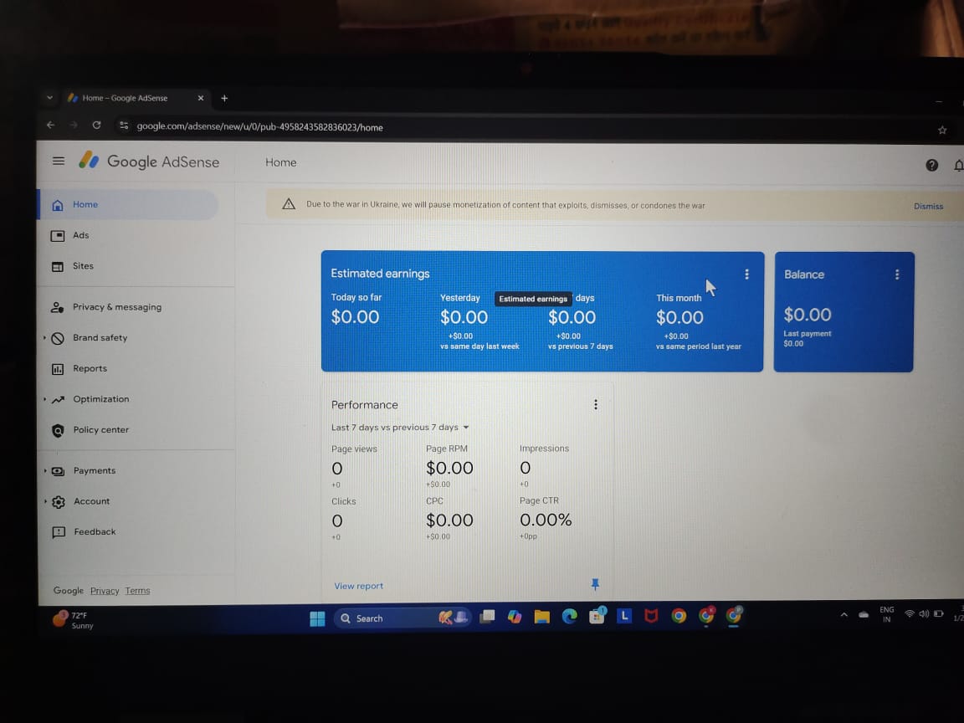Viewport: 964px width, 723px height.
Task: View site information icon in address bar
Action: point(124,126)
